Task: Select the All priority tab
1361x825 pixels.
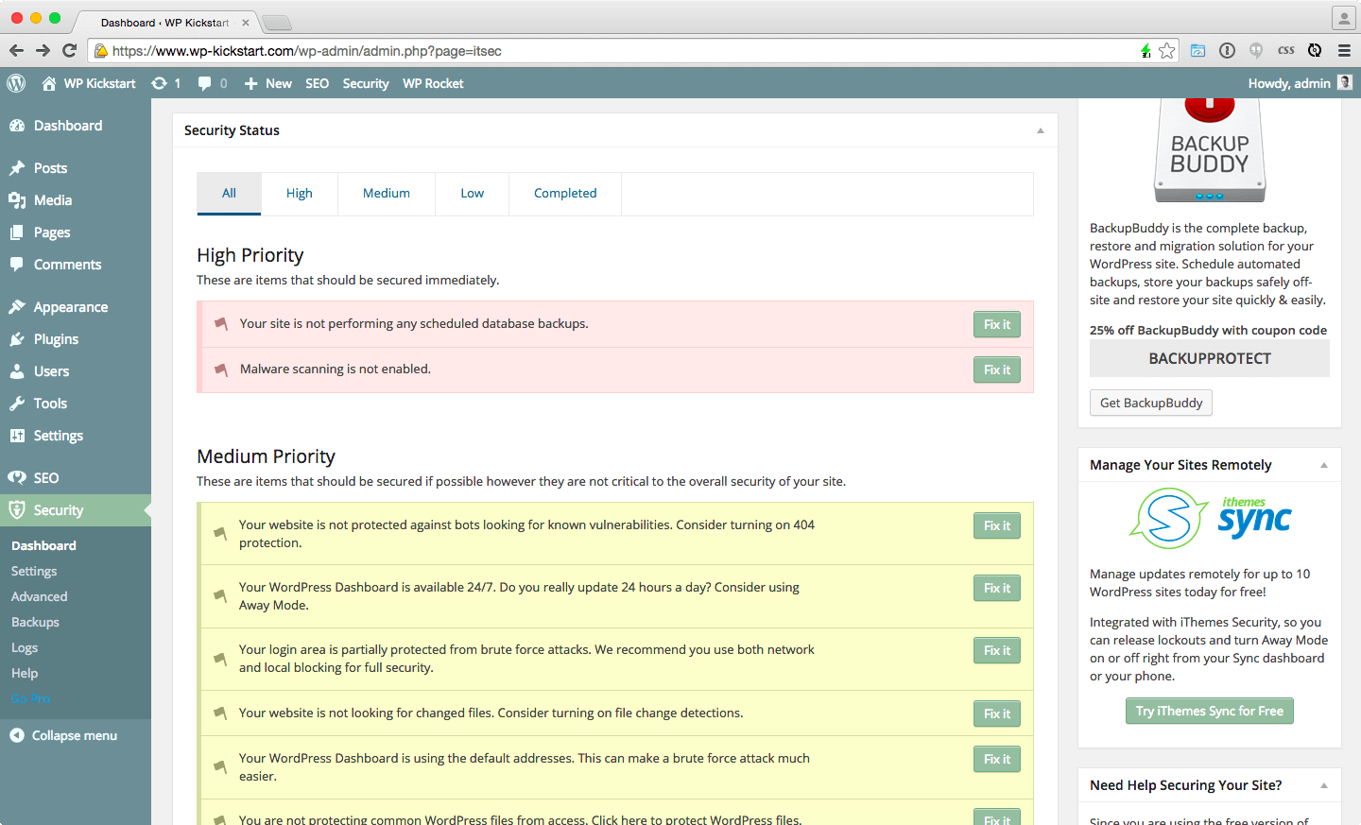Action: pos(229,193)
